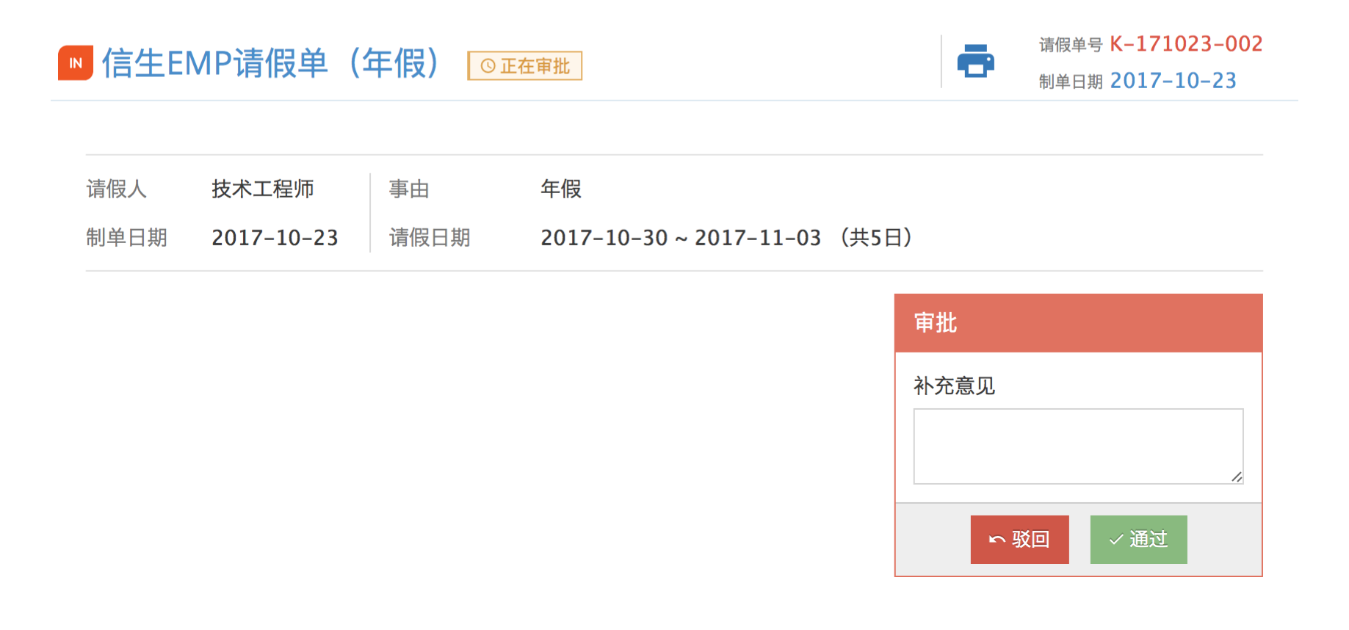
Task: Click the 年假 reason value
Action: (x=561, y=189)
